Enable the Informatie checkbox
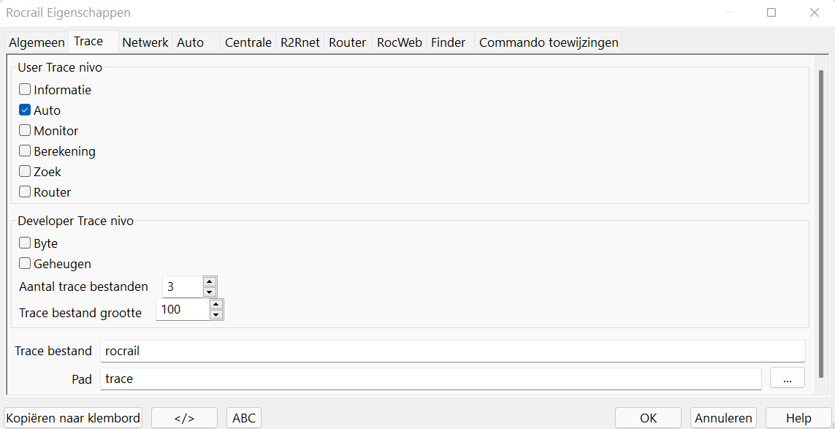Screen dimensions: 835x429 pyautogui.click(x=25, y=90)
